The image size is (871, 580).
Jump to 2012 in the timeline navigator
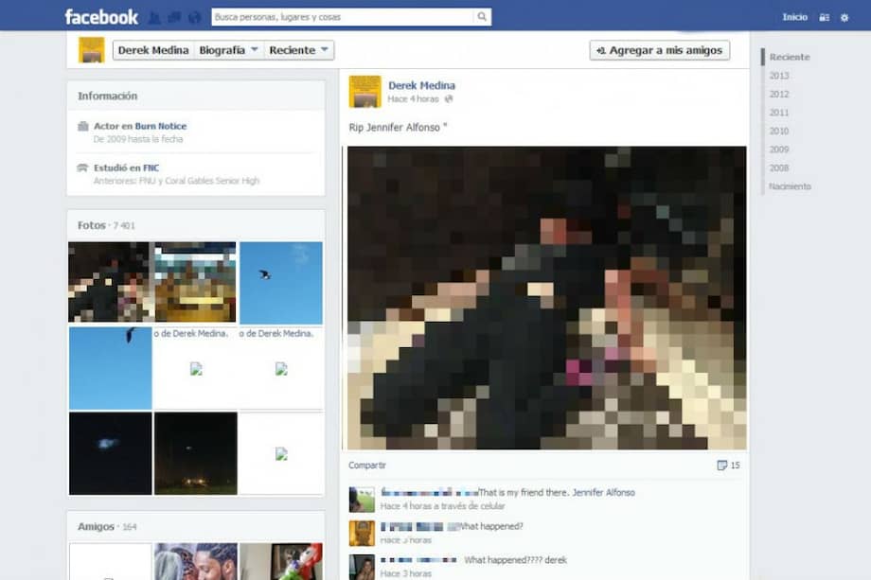tap(779, 94)
